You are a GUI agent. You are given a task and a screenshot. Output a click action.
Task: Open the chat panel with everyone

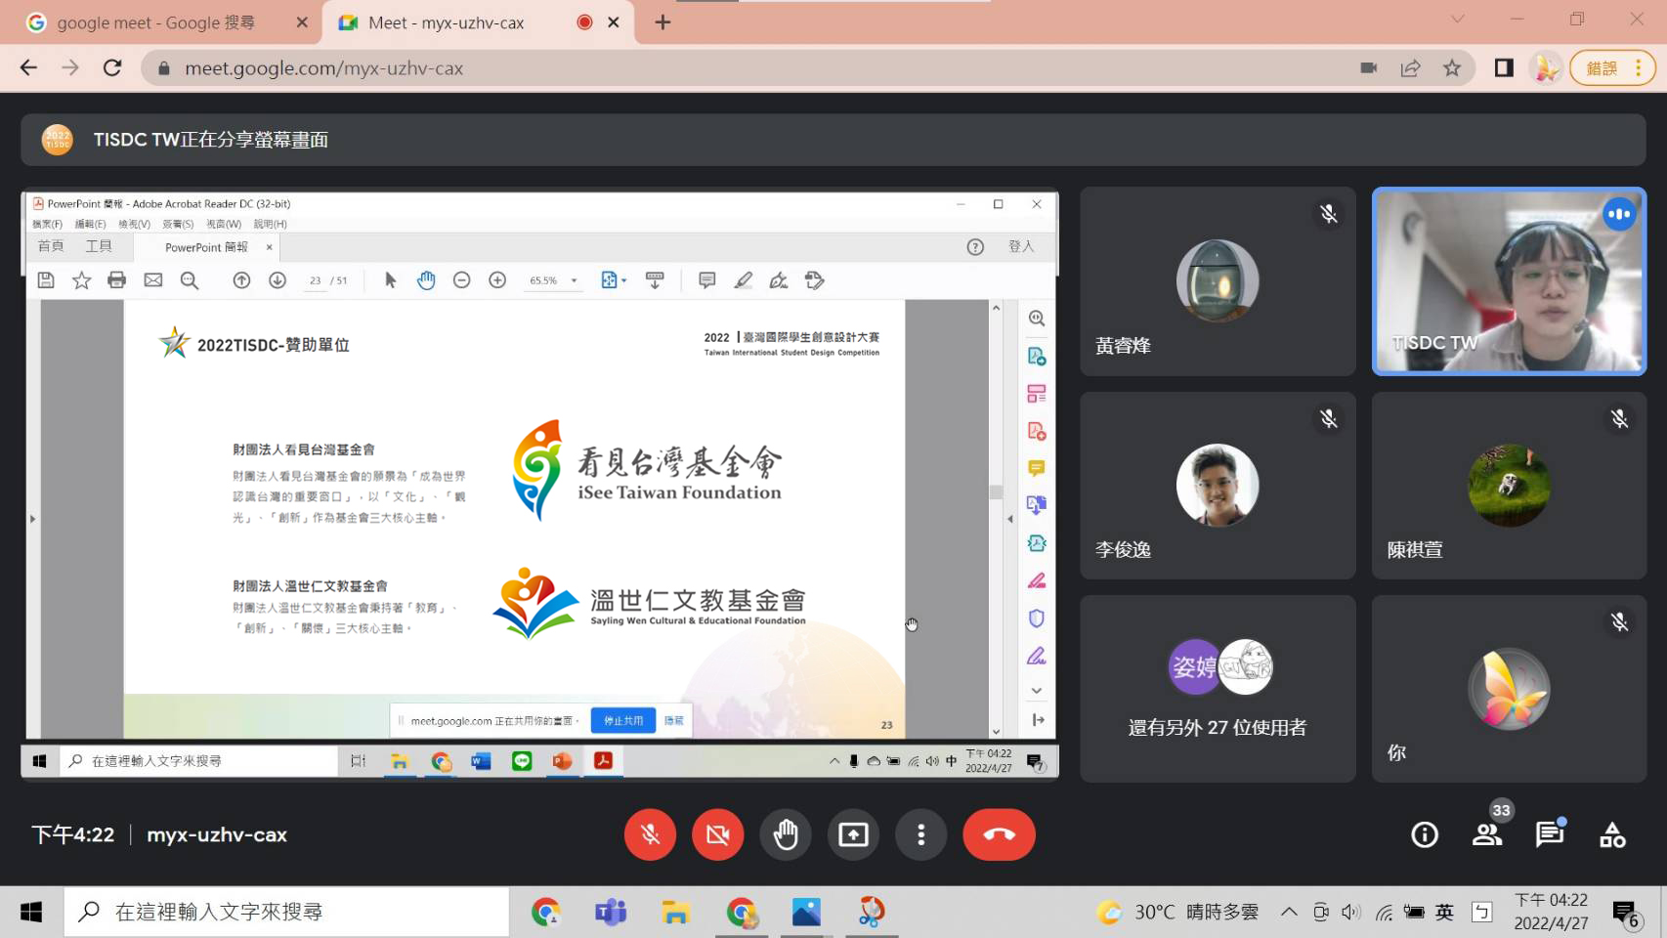1550,834
